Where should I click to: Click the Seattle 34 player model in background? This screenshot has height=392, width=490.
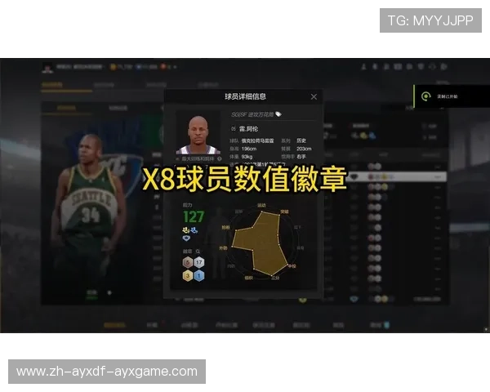(89, 212)
